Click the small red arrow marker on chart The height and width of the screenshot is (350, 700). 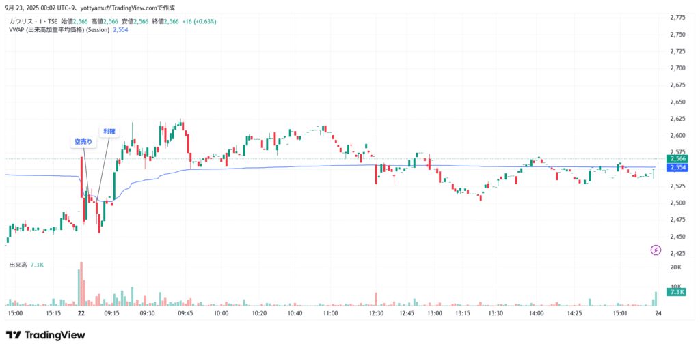pos(394,179)
